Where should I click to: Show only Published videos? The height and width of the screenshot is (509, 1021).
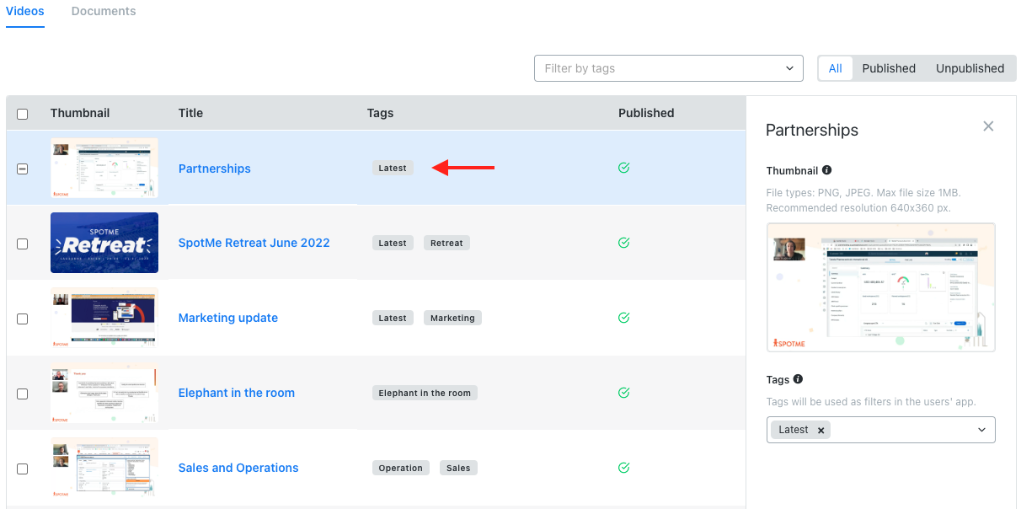tap(889, 68)
